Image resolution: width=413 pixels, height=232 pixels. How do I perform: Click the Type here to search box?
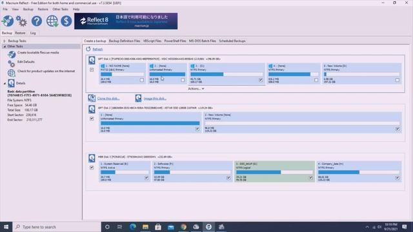click(57, 227)
